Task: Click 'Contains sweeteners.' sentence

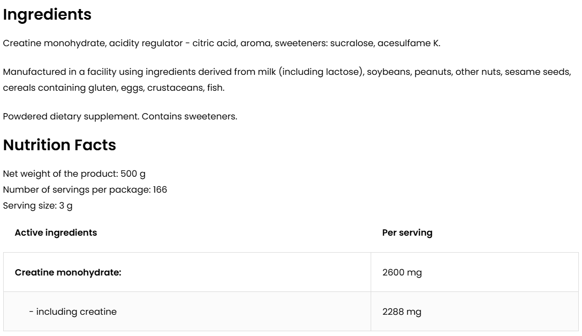Action: point(190,116)
